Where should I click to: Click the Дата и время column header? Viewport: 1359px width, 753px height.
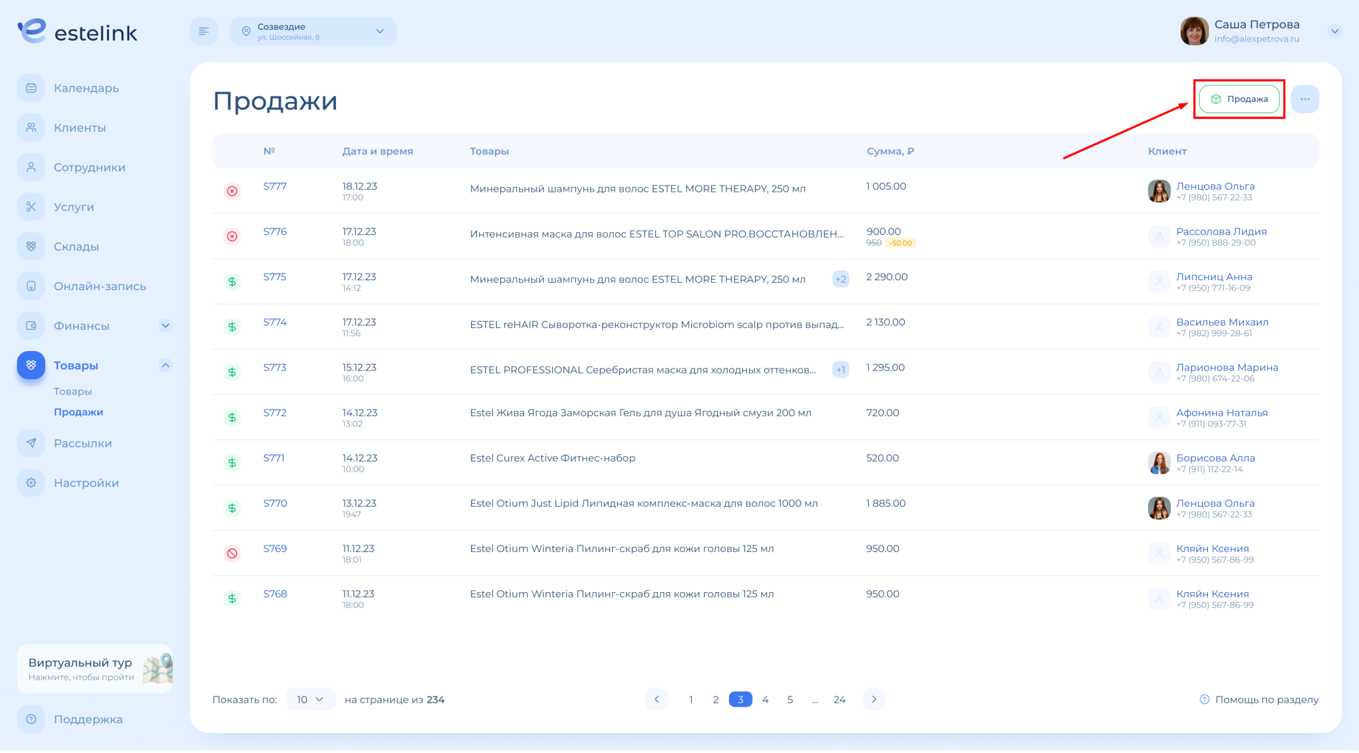tap(377, 151)
